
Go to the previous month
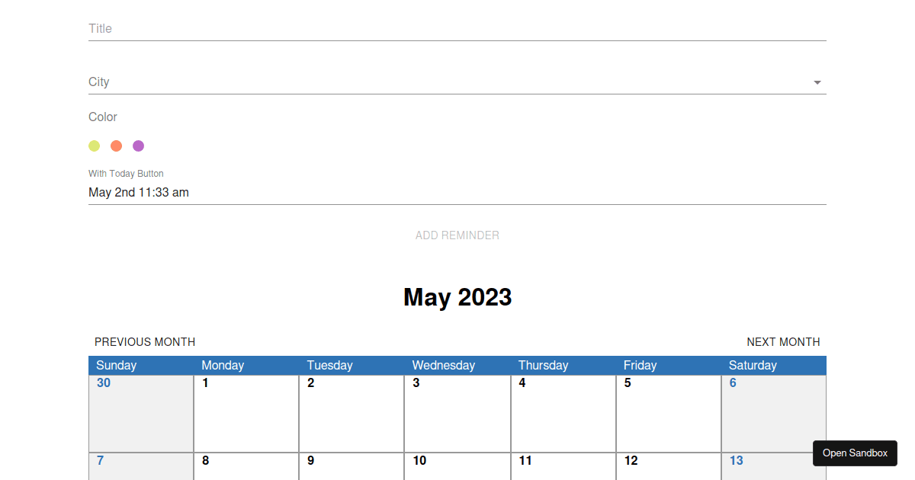(144, 342)
